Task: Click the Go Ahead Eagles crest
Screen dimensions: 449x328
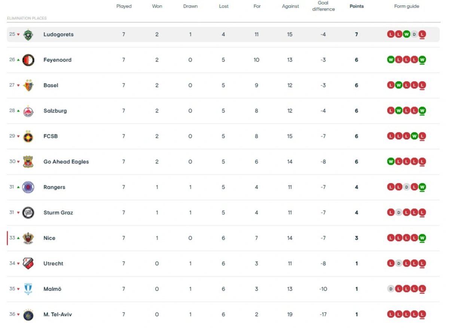Action: tap(28, 162)
